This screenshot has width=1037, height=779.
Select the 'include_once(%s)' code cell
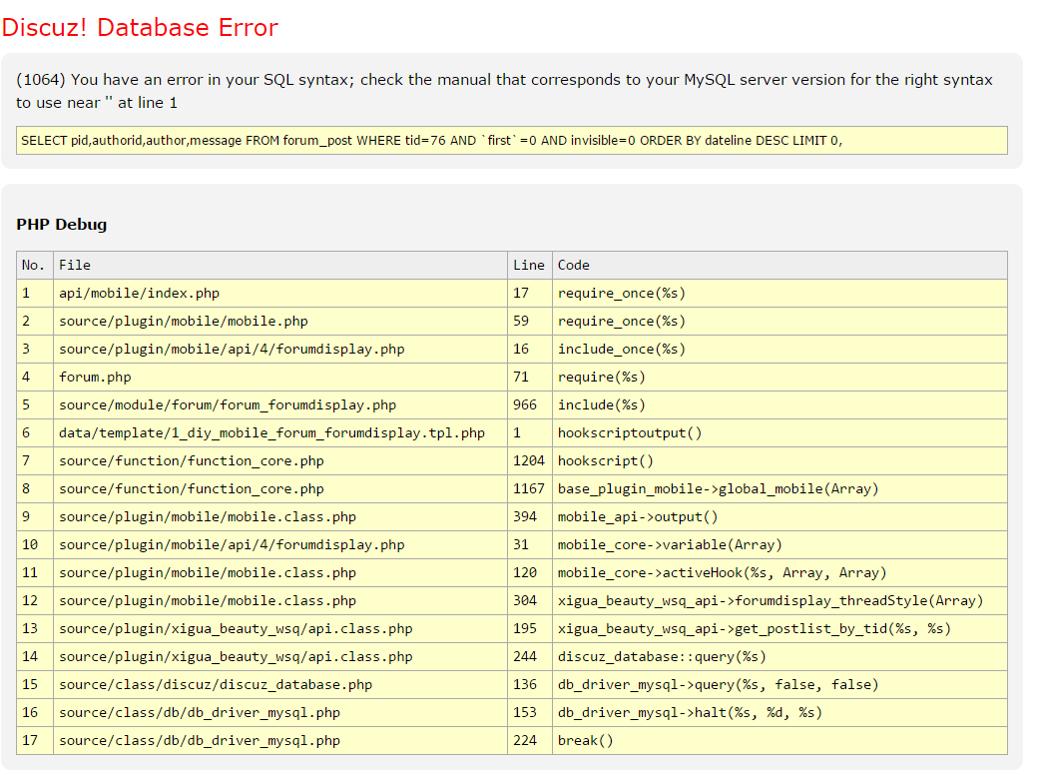pos(779,349)
